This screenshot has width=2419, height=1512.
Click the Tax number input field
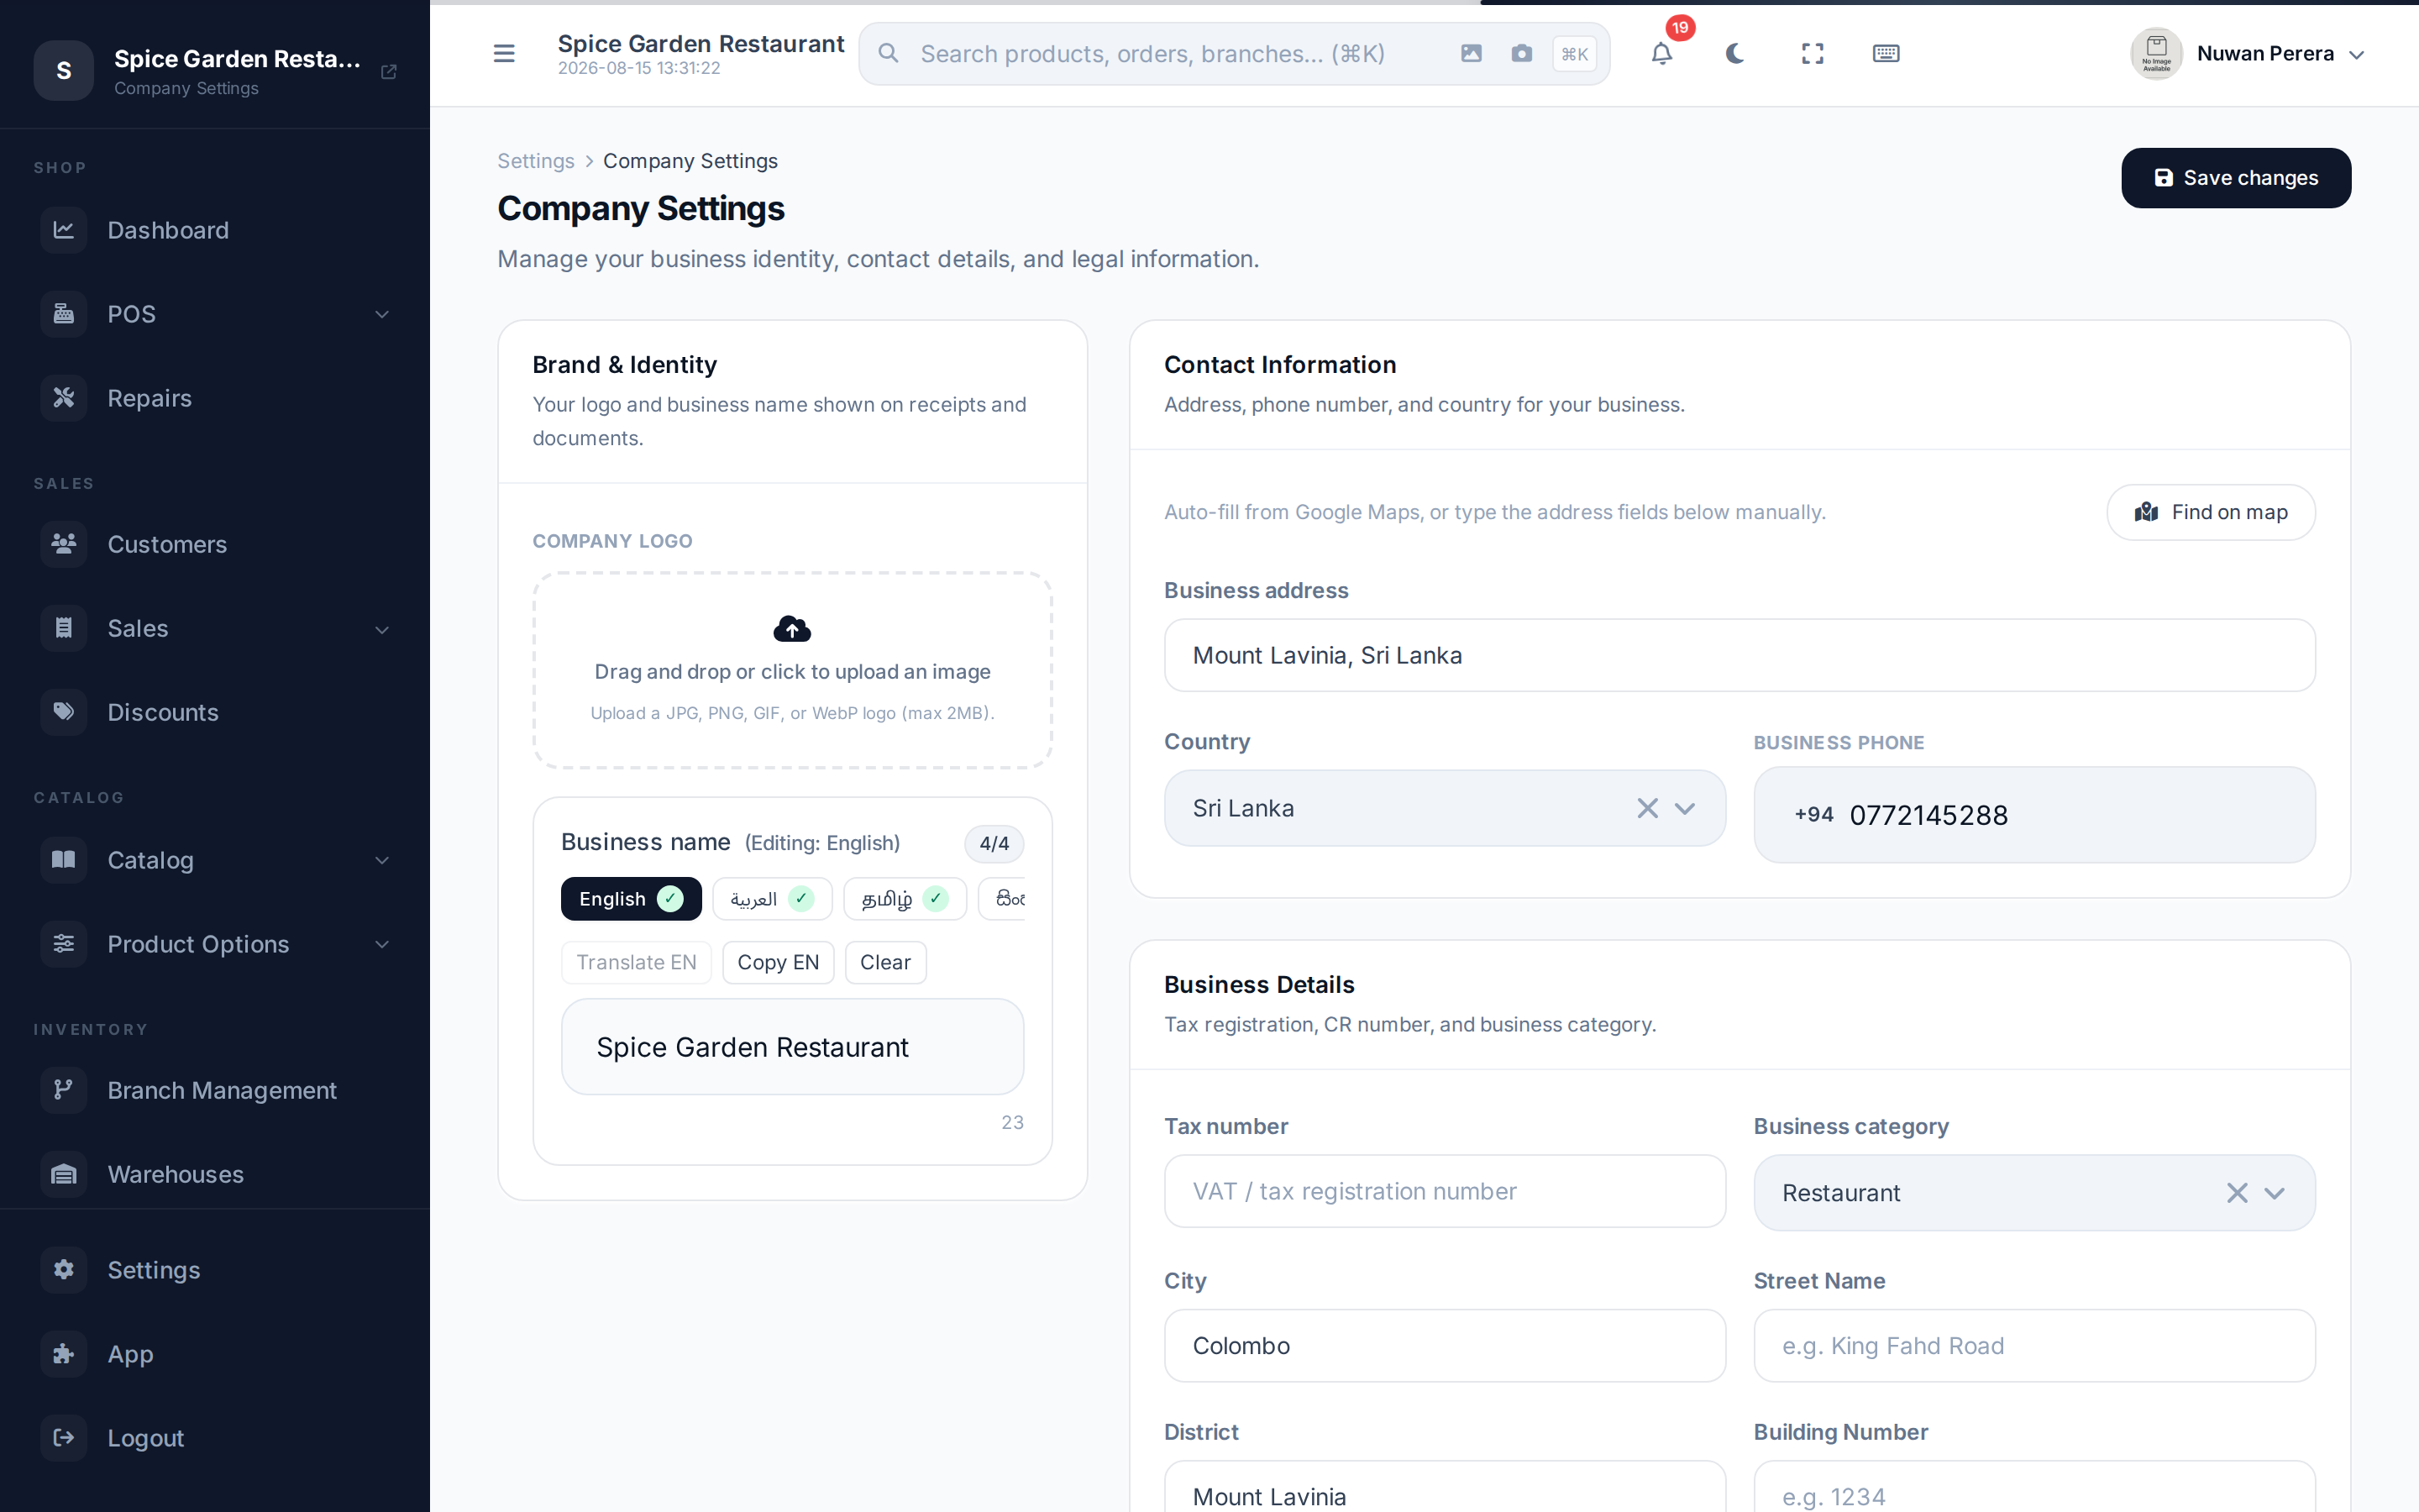pyautogui.click(x=1445, y=1191)
